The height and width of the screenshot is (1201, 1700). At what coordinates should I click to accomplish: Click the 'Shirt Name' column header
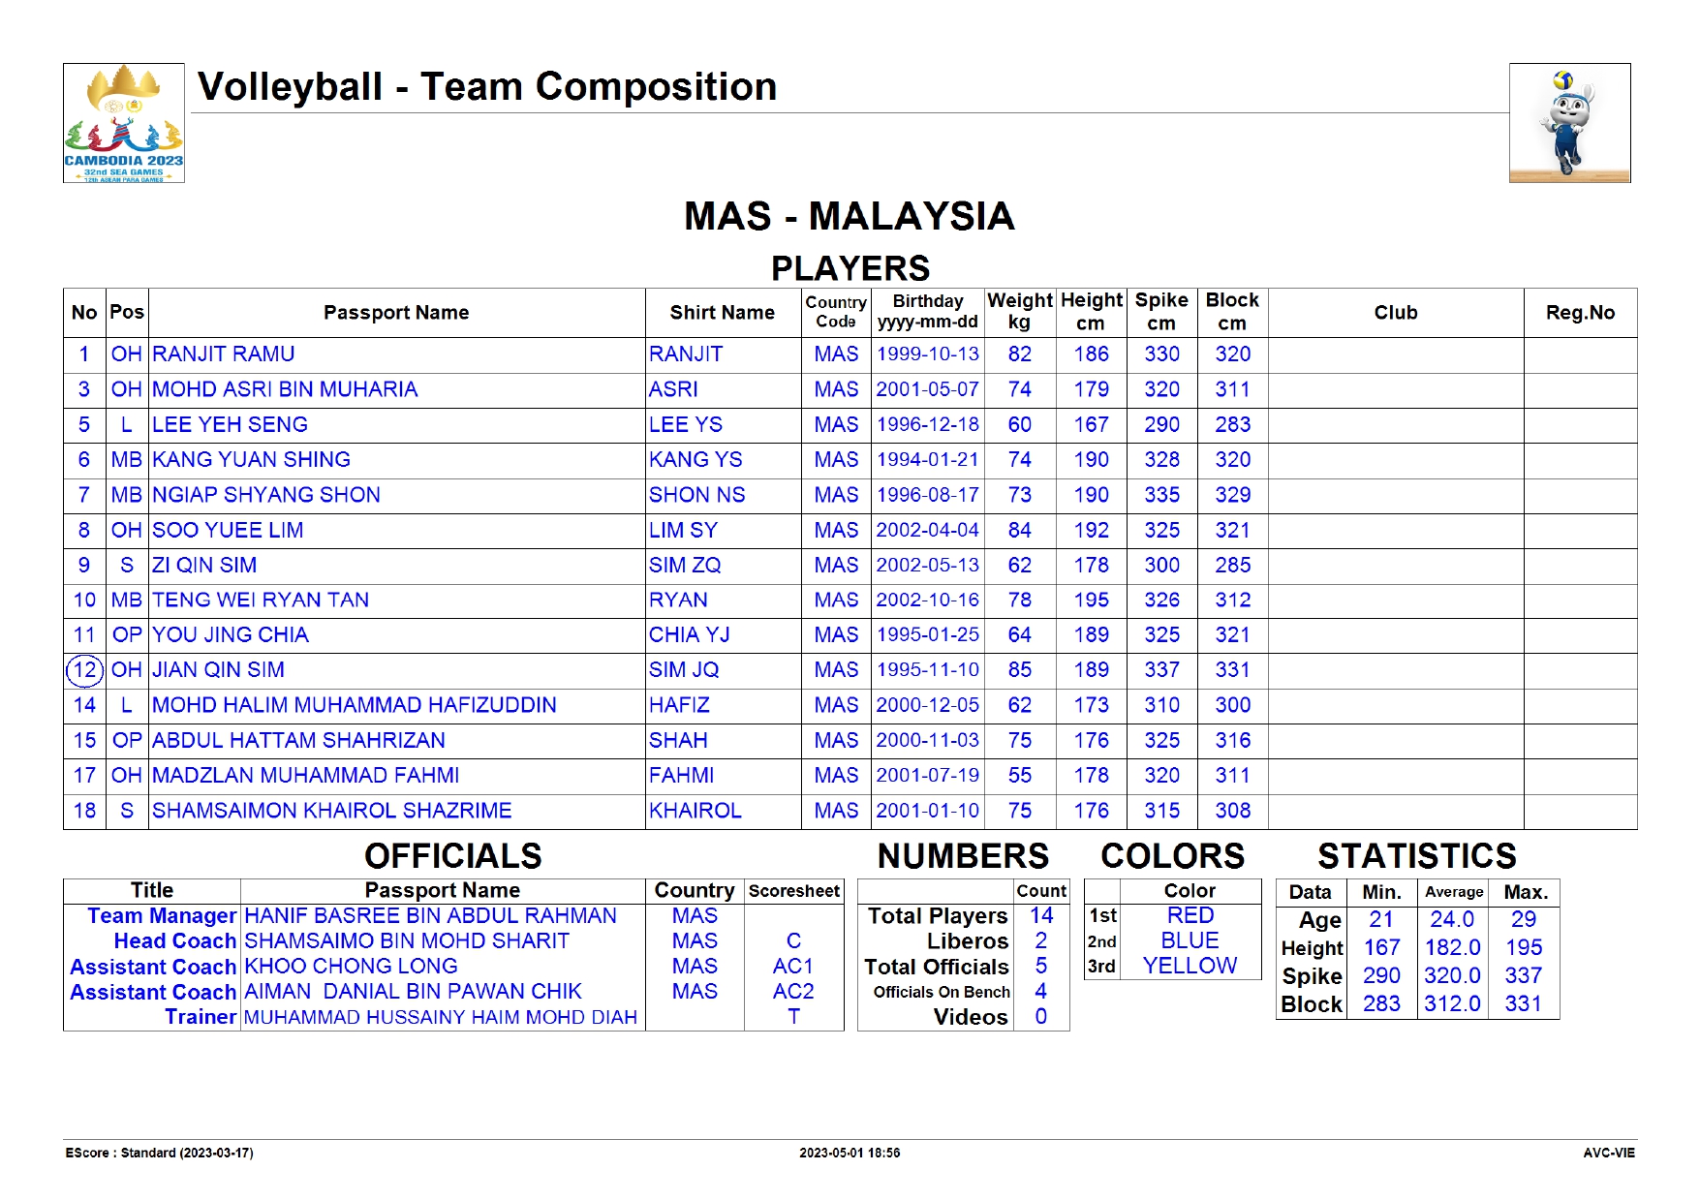tap(723, 313)
